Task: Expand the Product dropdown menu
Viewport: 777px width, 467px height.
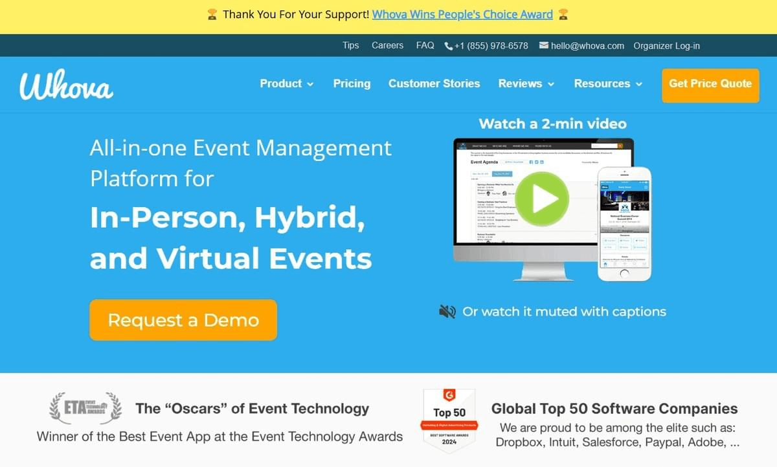Action: pos(287,83)
